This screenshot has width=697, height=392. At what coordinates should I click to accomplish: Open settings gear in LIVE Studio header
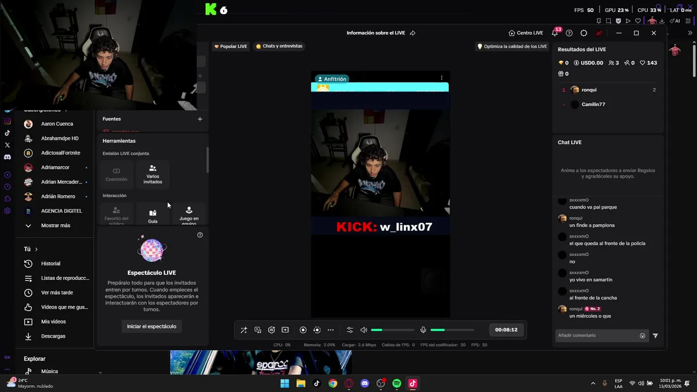coord(584,33)
